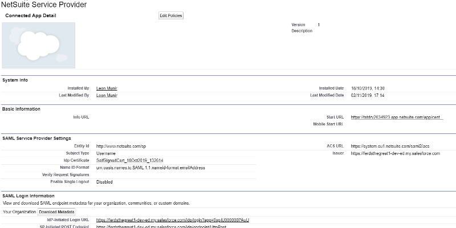This screenshot has height=228, width=456.
Task: Click the SAML Login Information heading
Action: point(28,196)
